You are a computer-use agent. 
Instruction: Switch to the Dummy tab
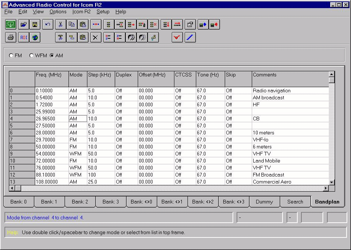[264, 202]
